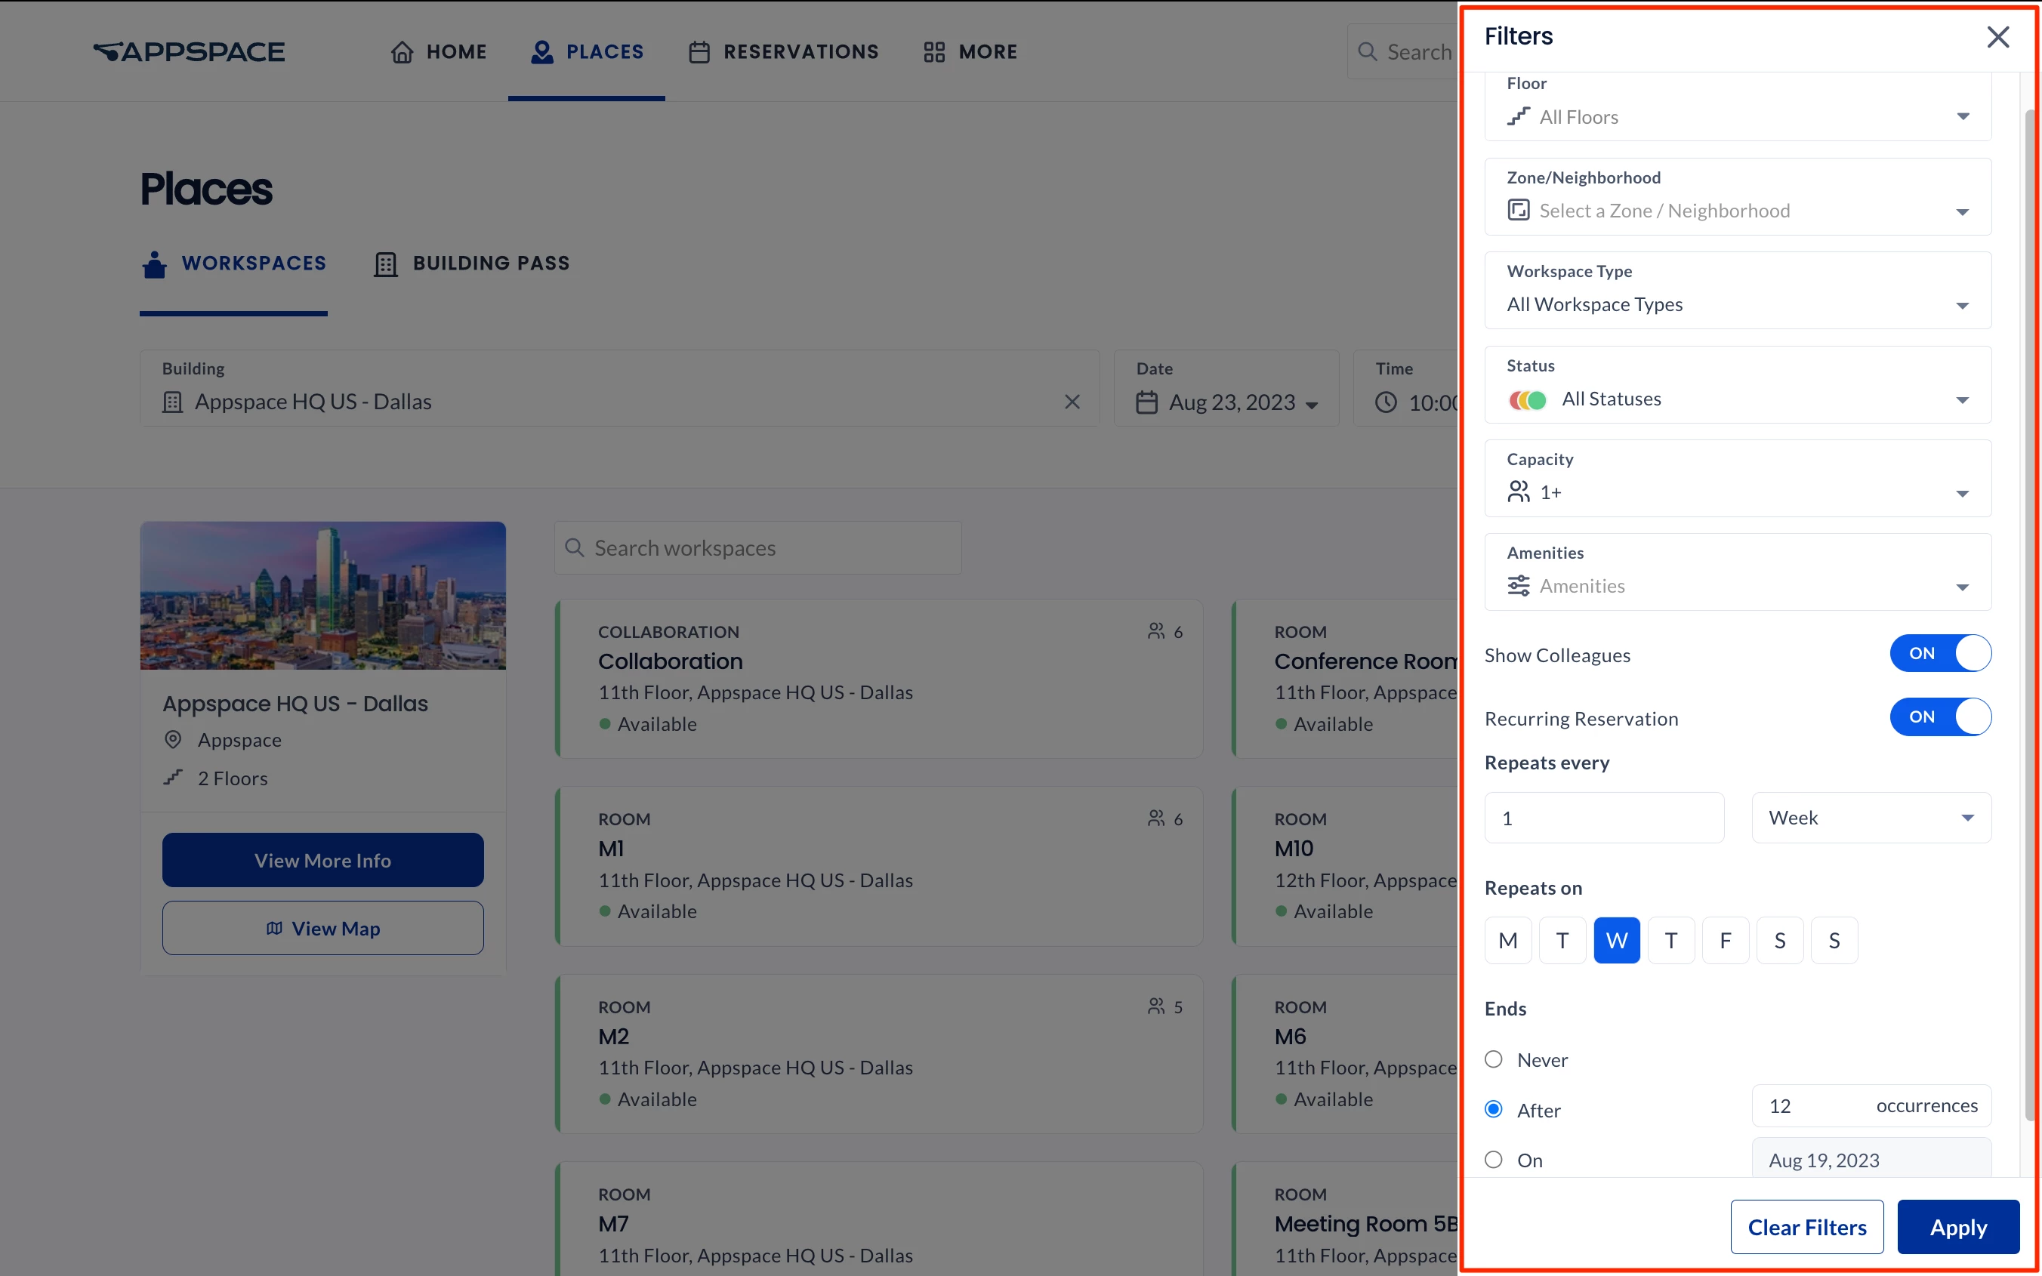Click the Apply button

(1957, 1226)
